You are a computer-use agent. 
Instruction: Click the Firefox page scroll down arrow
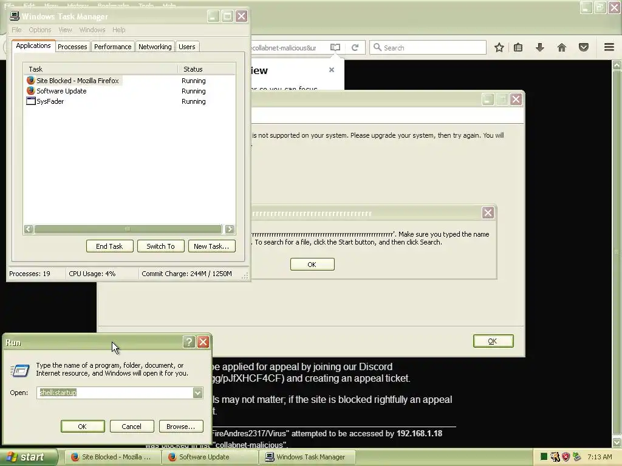[x=617, y=442]
